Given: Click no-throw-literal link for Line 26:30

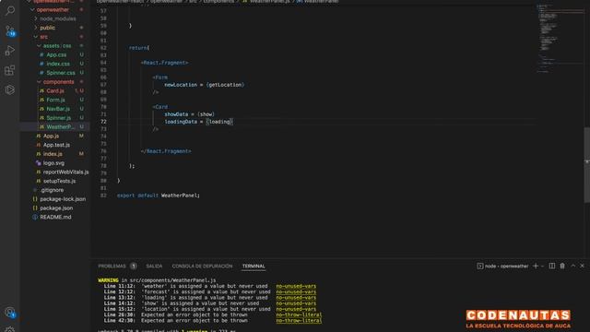Looking at the screenshot, I should pyautogui.click(x=299, y=314).
